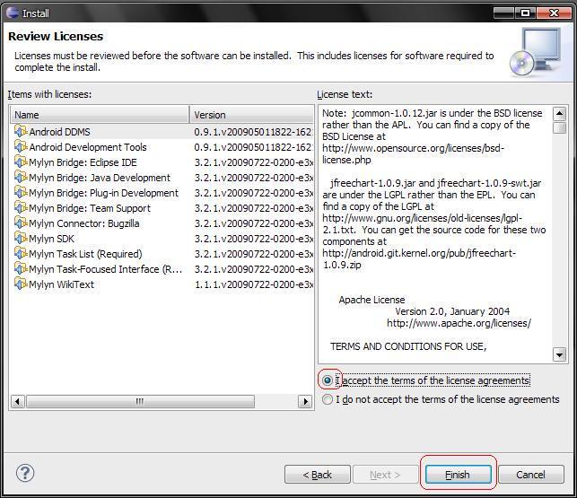Sort items by the Version column header
The width and height of the screenshot is (577, 498).
[x=251, y=115]
